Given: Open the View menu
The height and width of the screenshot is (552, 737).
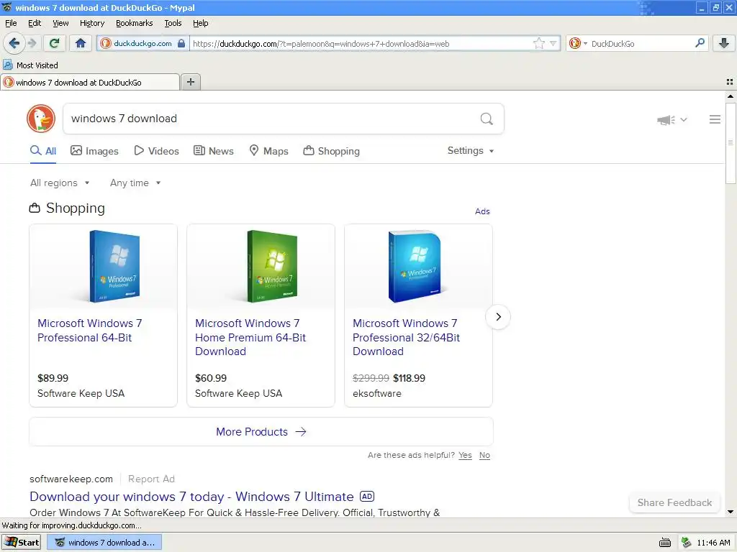Looking at the screenshot, I should pos(60,23).
